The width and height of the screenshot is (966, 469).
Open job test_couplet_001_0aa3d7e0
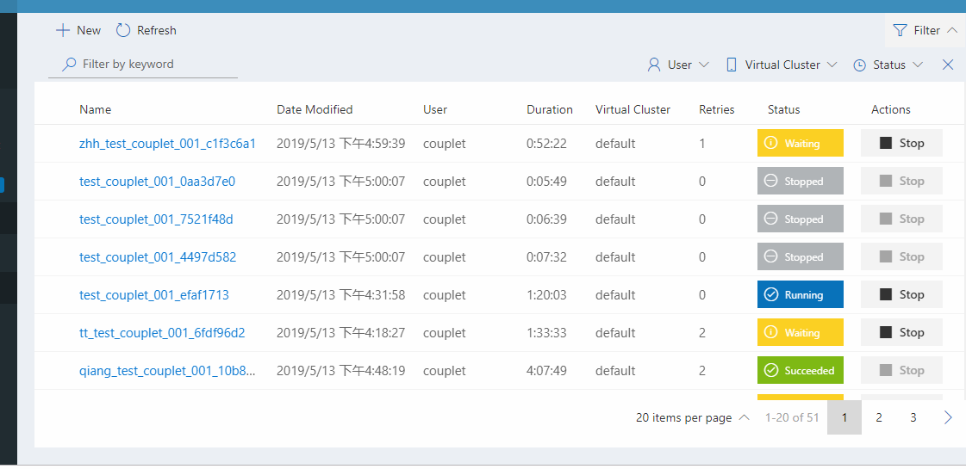click(x=157, y=182)
